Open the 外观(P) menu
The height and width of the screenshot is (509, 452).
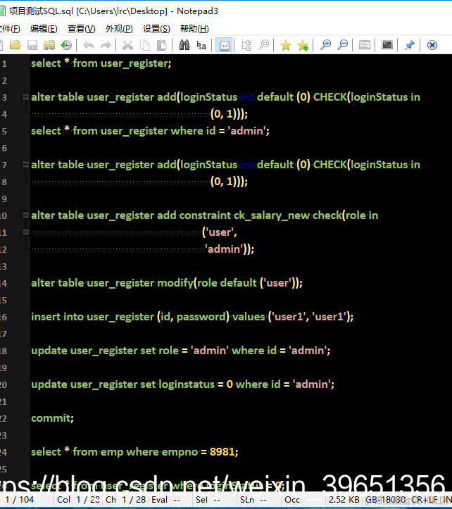click(x=119, y=29)
